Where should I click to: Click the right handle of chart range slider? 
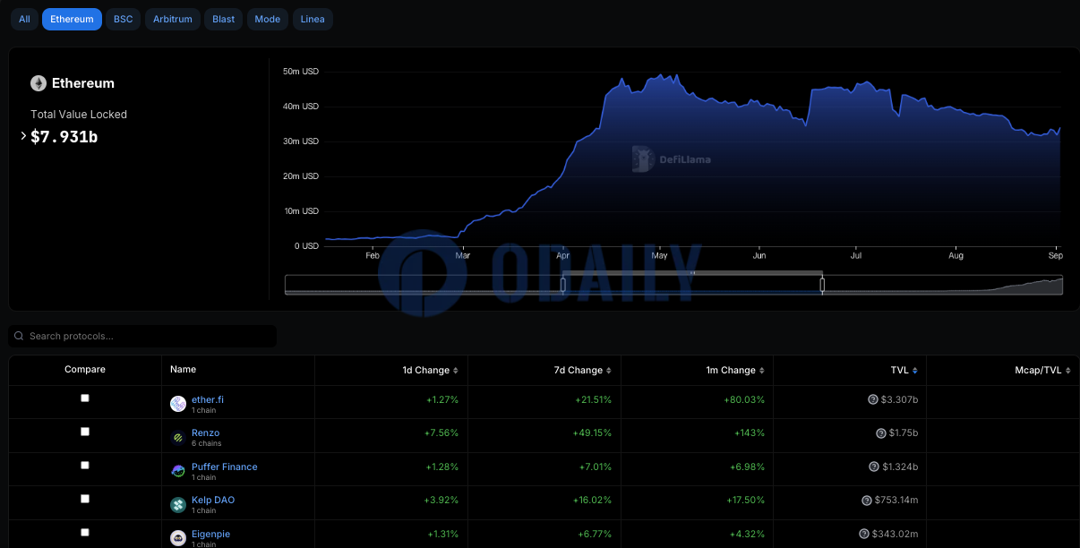tap(822, 285)
